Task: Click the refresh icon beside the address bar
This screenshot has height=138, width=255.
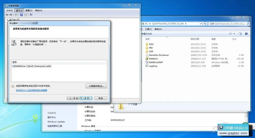Action: tap(205, 24)
